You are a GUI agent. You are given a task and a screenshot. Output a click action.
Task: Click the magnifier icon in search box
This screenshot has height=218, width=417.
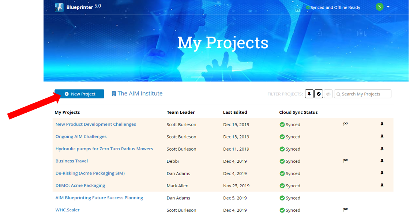click(x=338, y=94)
